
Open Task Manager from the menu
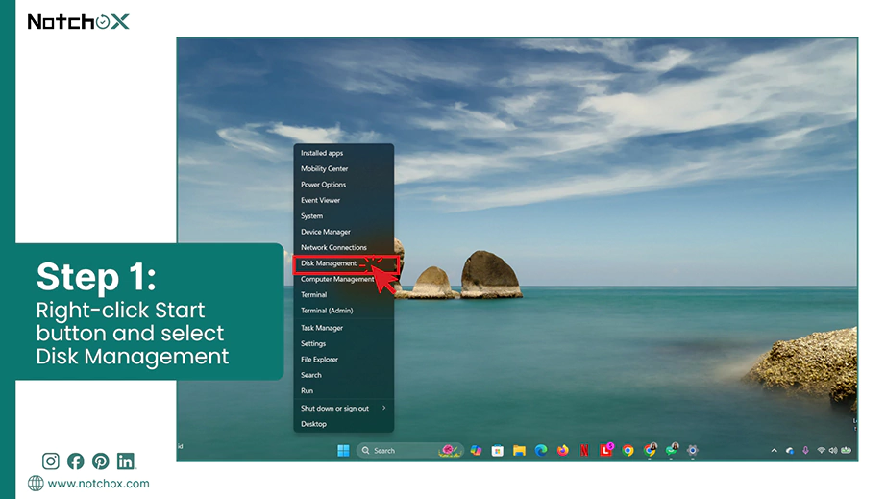pos(344,328)
